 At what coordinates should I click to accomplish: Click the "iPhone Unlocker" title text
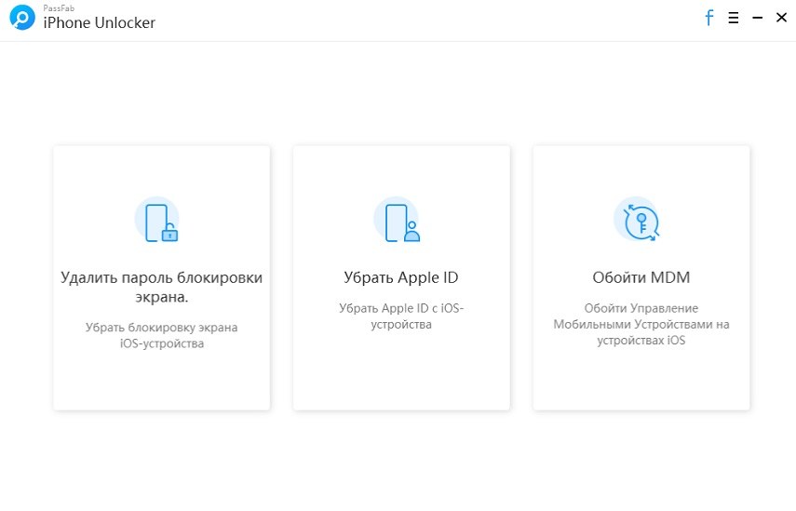point(100,23)
